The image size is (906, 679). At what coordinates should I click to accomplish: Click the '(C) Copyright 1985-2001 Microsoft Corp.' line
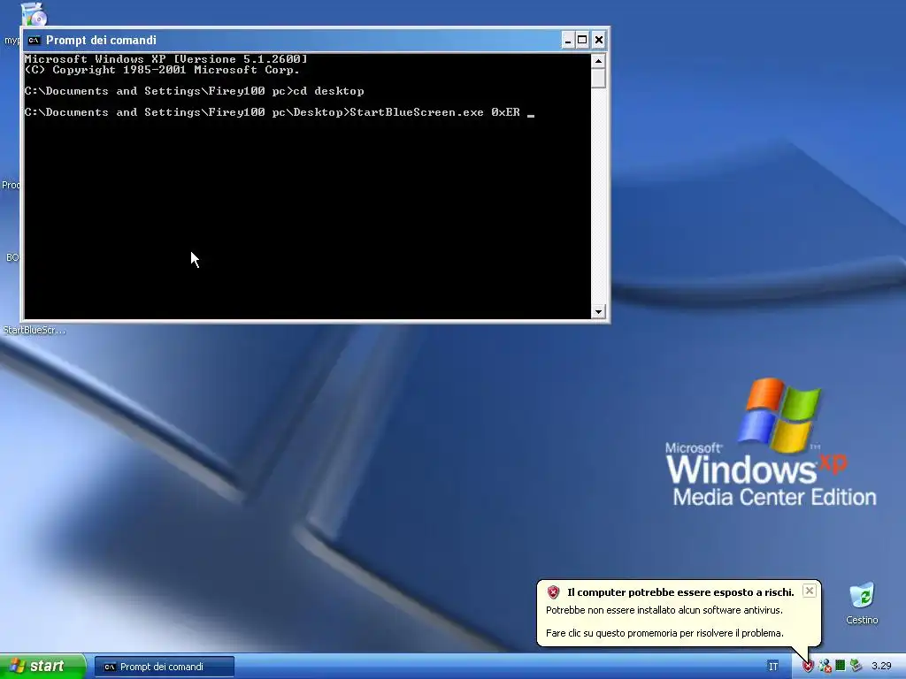point(163,70)
